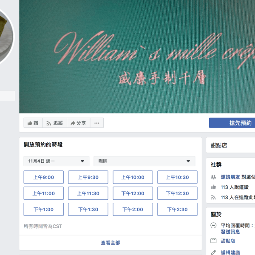Open the date dropdown showing 11月4日 週一
This screenshot has height=255, width=255.
coord(57,161)
